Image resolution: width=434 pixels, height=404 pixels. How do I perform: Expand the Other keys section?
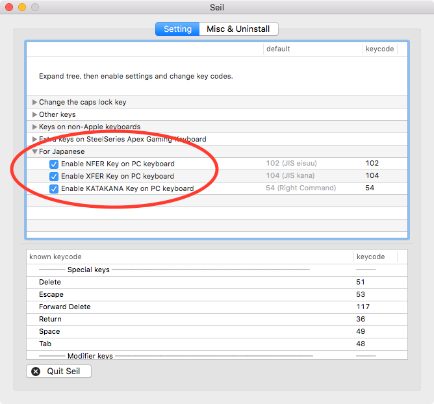click(x=34, y=114)
